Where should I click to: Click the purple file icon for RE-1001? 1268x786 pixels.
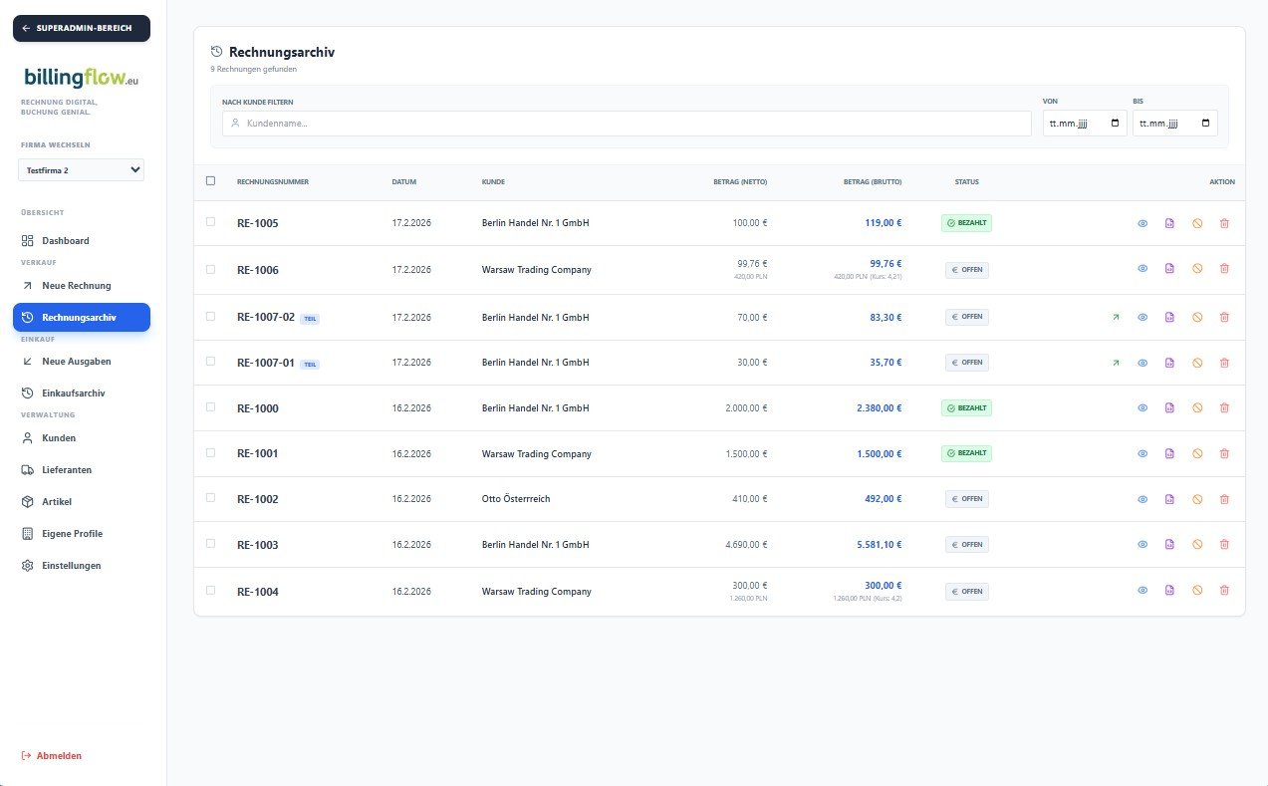[x=1169, y=454]
